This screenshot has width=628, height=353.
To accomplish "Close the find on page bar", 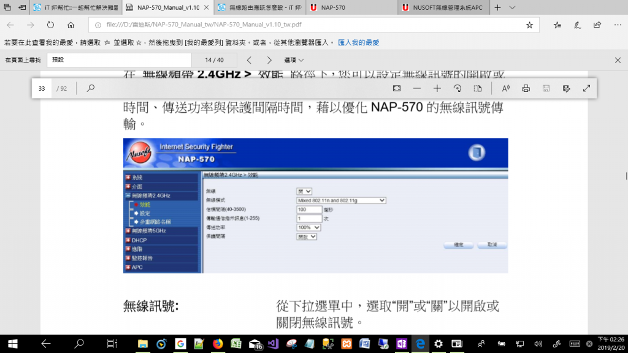I will pyautogui.click(x=618, y=60).
